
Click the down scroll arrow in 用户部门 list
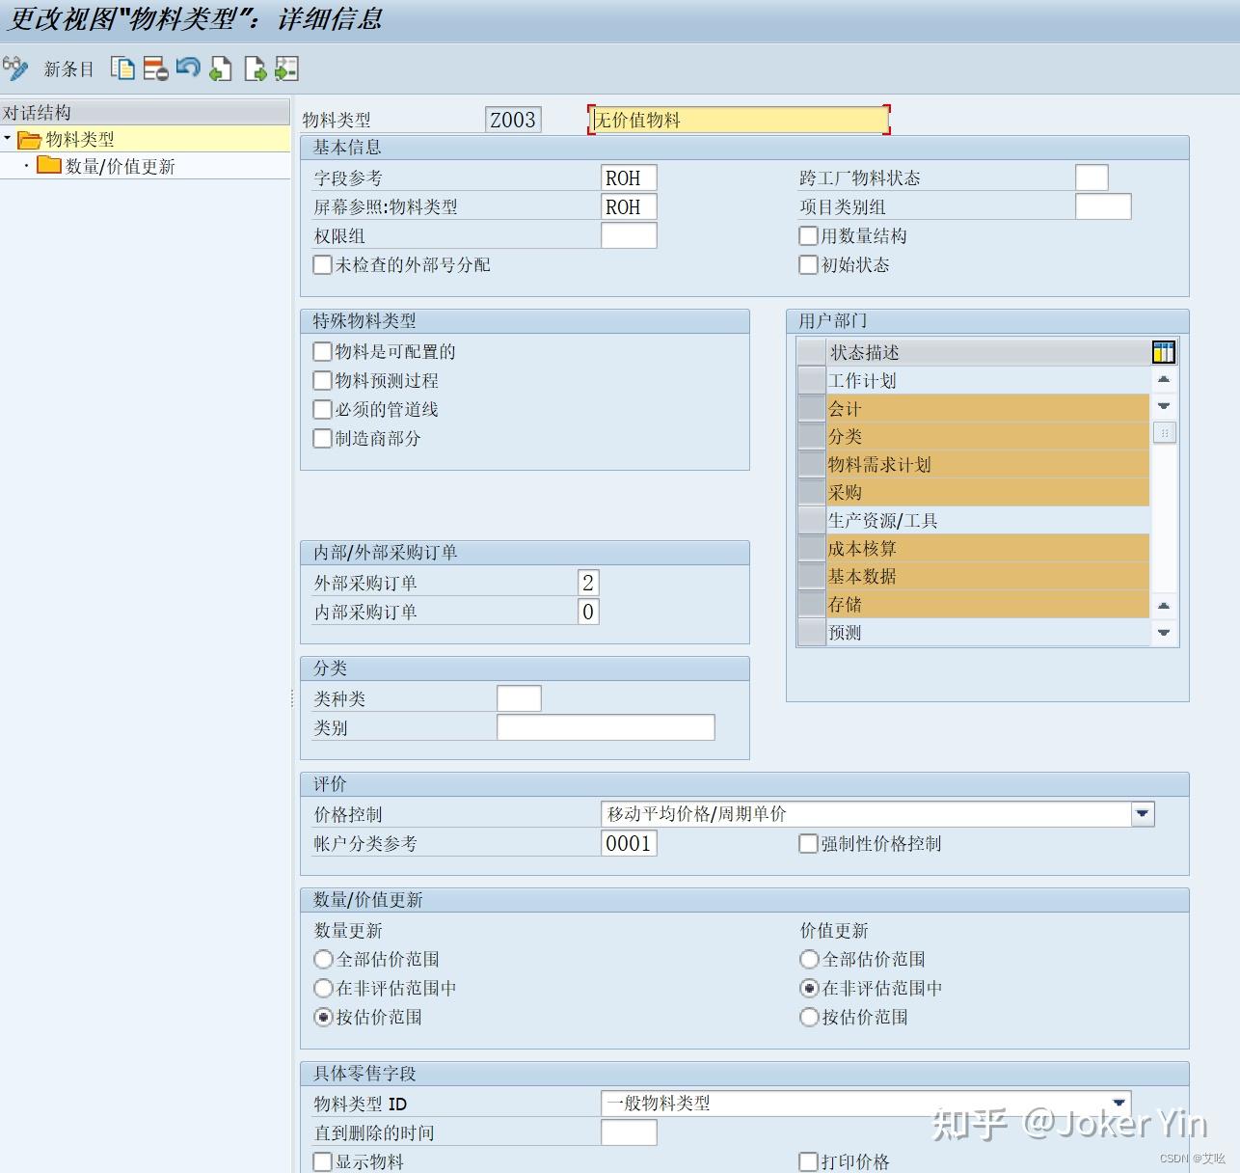(1164, 633)
